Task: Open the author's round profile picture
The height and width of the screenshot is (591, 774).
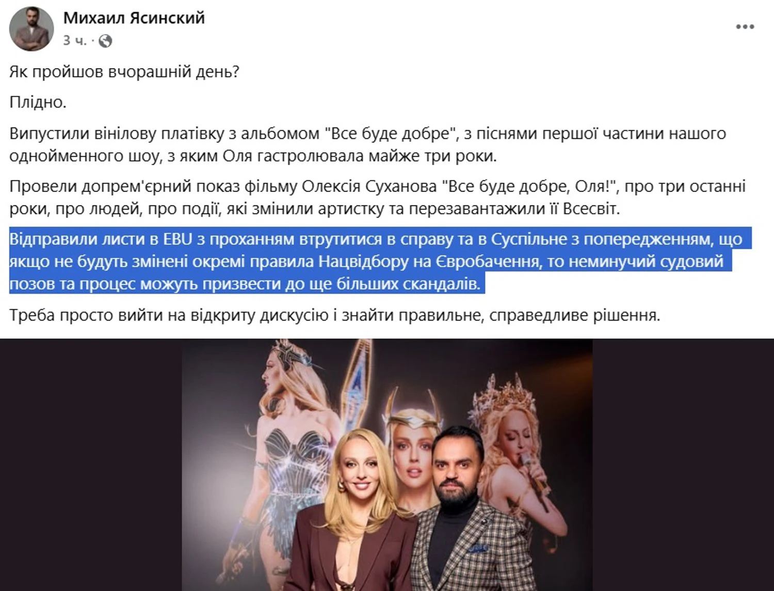Action: click(x=31, y=29)
